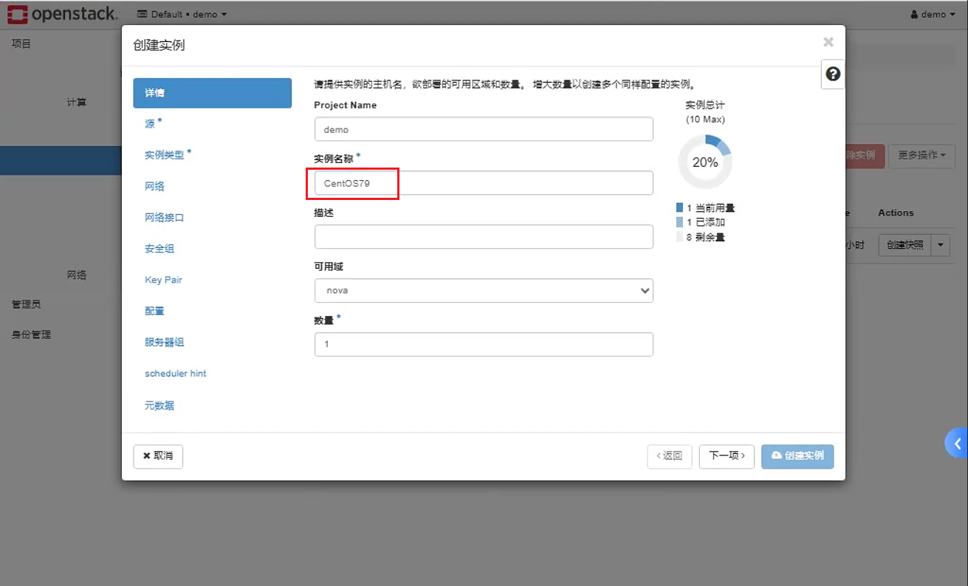Click the 剩余量 legend entry

(x=701, y=237)
